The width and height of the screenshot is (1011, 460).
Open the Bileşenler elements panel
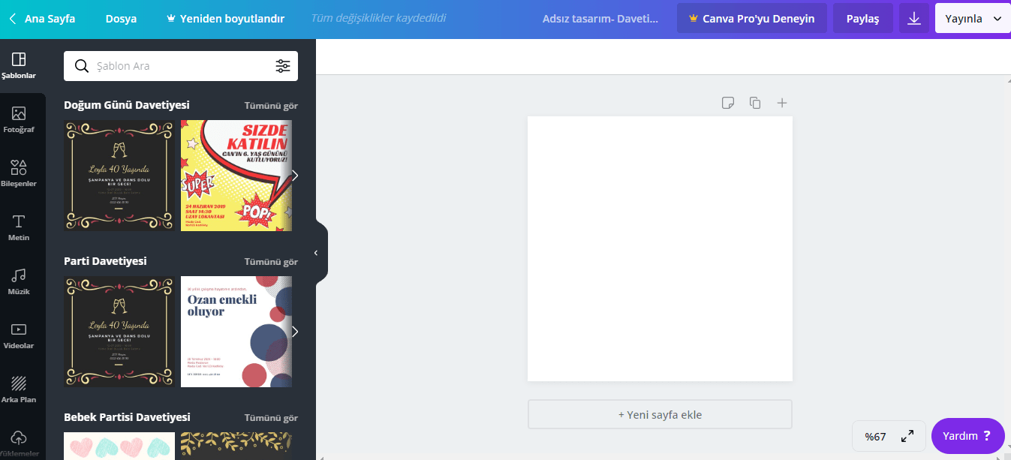pos(19,174)
